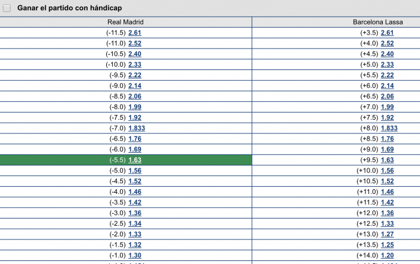Select Barcelona Lassa (+7.5) odds 1.92
The width and height of the screenshot is (420, 264).
388,117
